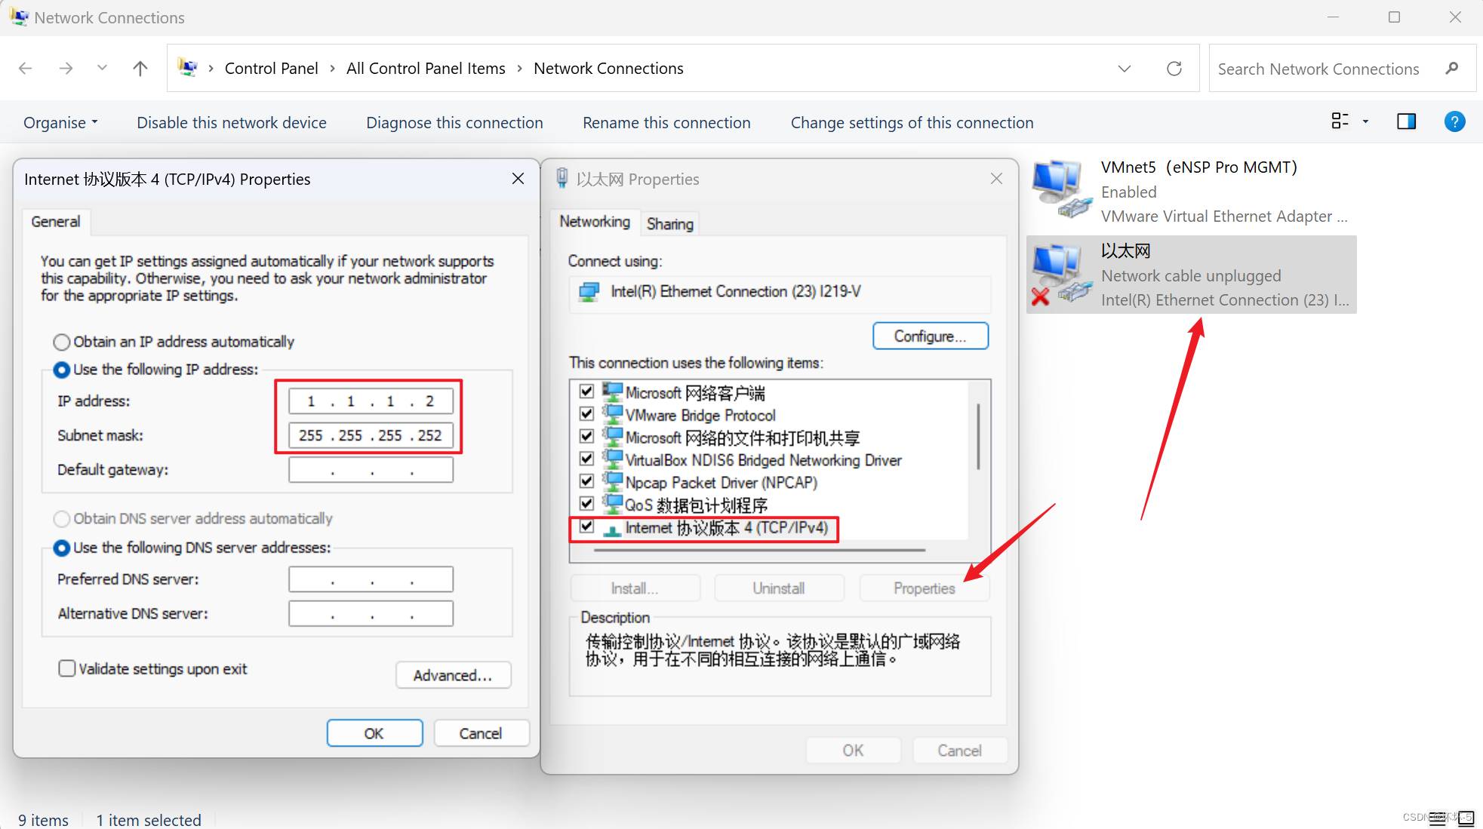Image resolution: width=1483 pixels, height=829 pixels.
Task: Select the VMnet5 eNSP Pro MGMT adapter icon
Action: pos(1062,189)
